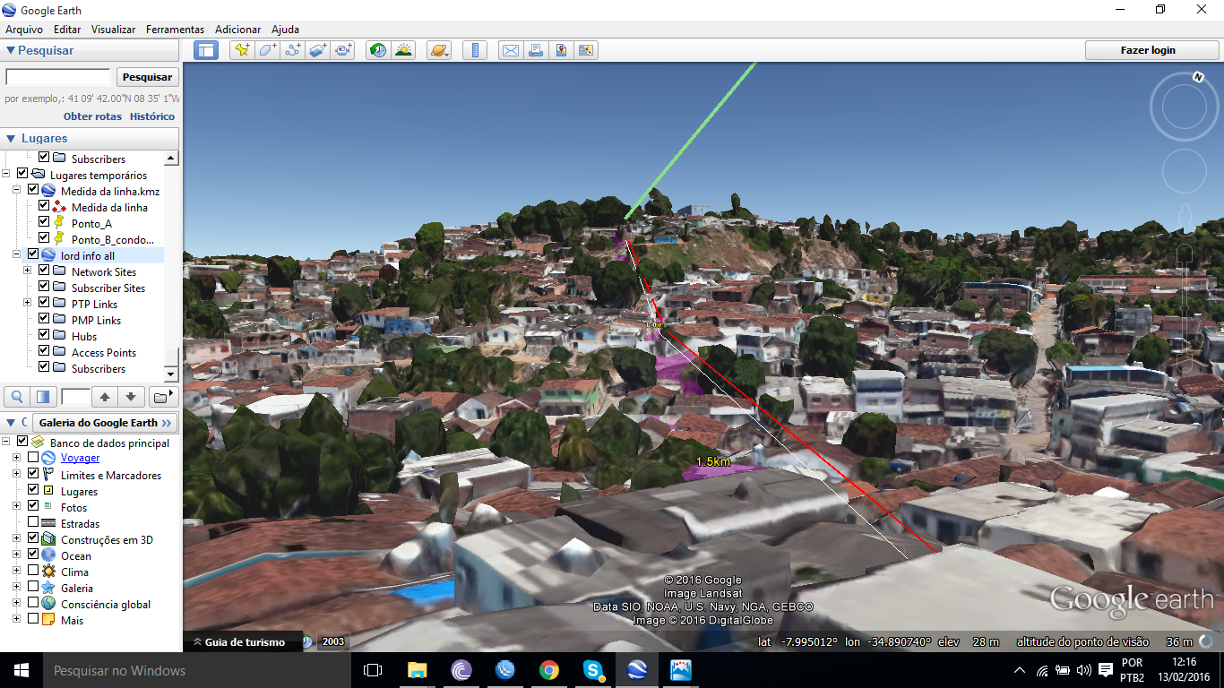Record a tour with the camera icon

pos(343,50)
